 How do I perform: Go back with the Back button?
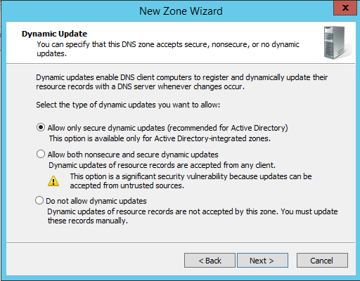210,261
